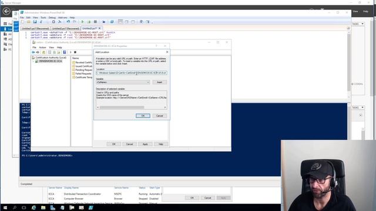376x211 pixels.
Task: Close the active Untitled3.ps1 tab
Action: point(100,28)
